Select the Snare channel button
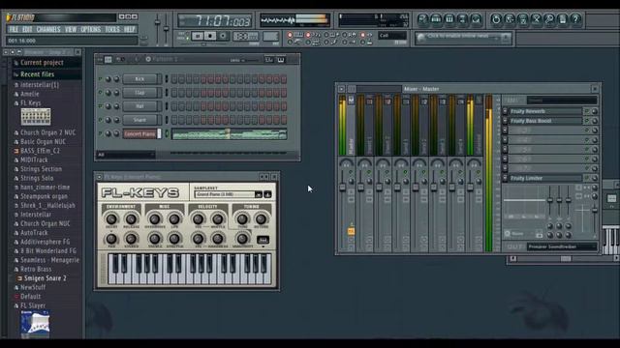620x348 pixels. coord(139,120)
